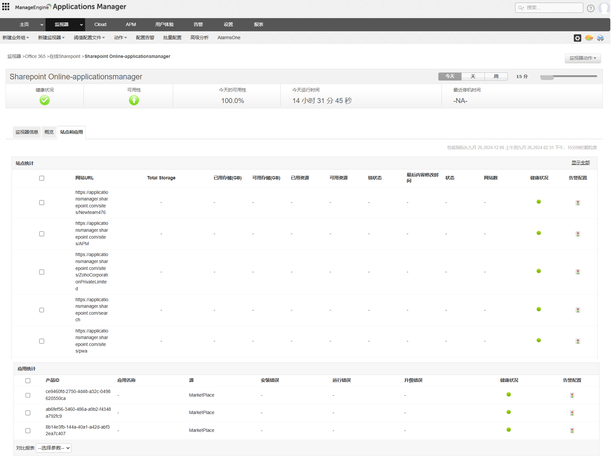
Task: Open the 告警 menu in the navbar
Action: 198,25
